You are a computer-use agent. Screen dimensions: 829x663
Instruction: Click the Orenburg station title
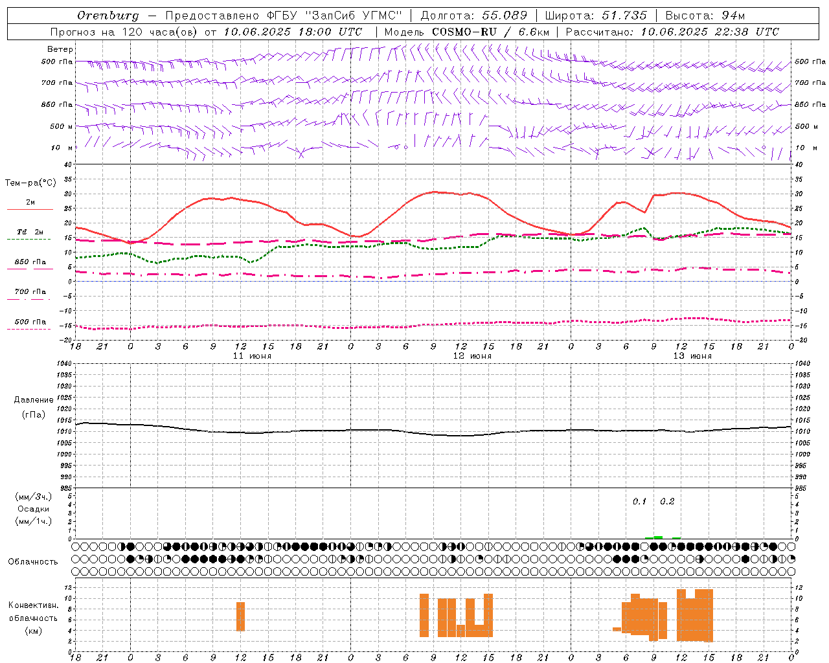coord(108,16)
